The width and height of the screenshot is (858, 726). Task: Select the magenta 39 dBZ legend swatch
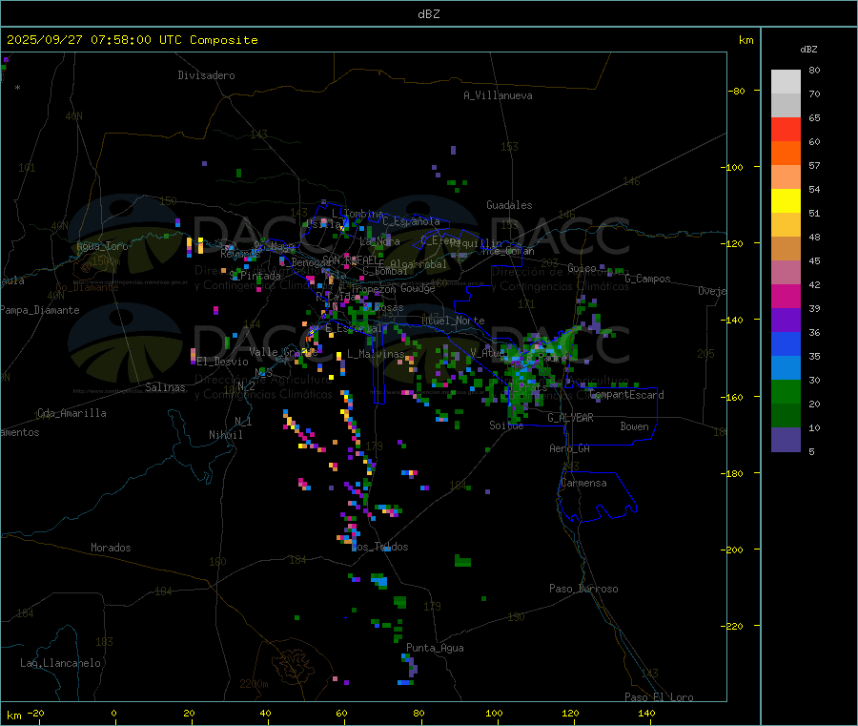tap(786, 296)
